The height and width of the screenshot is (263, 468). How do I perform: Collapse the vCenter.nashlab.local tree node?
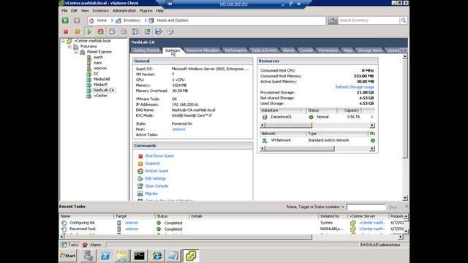(x=64, y=41)
